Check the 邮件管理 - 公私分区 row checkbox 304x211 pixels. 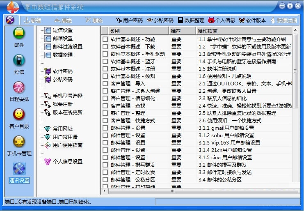tap(105, 179)
